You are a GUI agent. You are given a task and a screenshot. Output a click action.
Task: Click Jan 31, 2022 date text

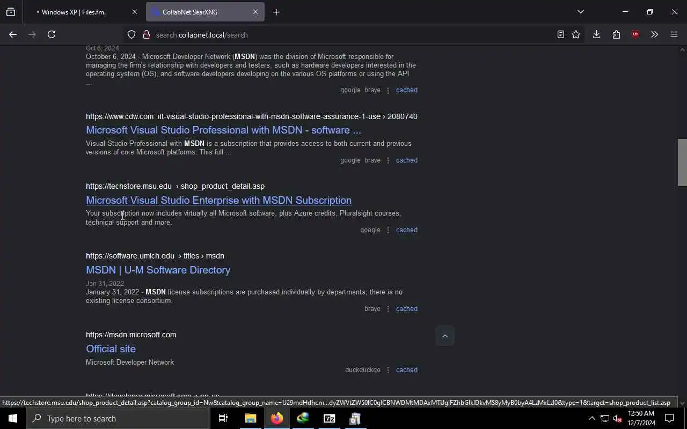coord(105,283)
